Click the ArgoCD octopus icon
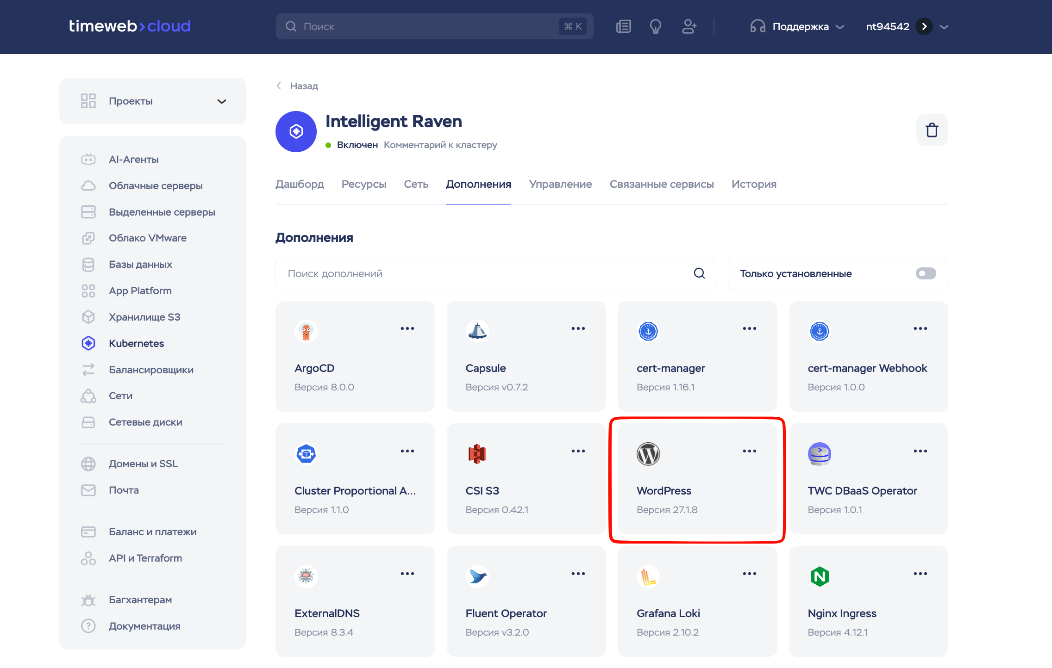This screenshot has height=668, width=1052. click(306, 331)
